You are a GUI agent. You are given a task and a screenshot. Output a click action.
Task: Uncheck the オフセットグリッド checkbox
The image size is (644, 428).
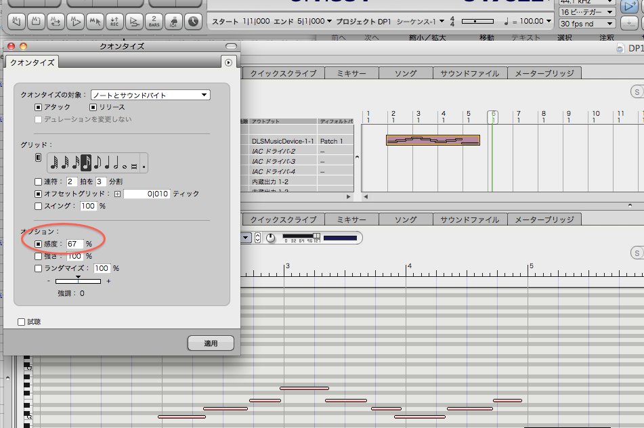(x=38, y=194)
